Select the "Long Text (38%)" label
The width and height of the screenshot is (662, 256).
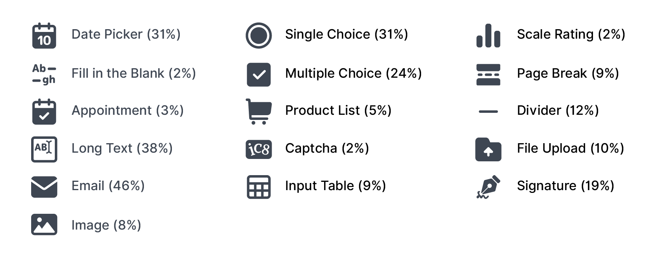(x=122, y=148)
